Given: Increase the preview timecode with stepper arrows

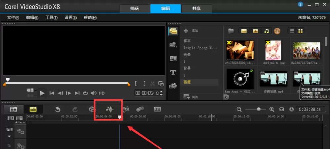Looking at the screenshot, I should pos(161,92).
